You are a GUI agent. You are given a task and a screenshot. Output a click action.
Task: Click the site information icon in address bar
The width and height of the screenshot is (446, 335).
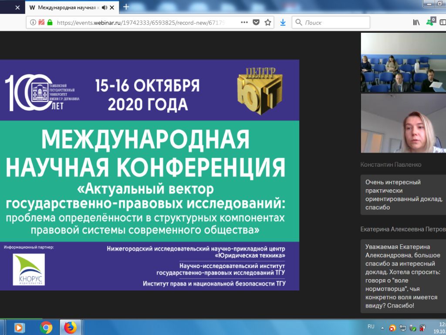(33, 22)
